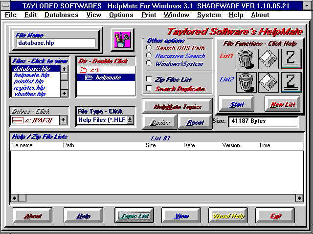Click the magenta pencil cup tools icon
The image size is (313, 234).
tap(122, 40)
